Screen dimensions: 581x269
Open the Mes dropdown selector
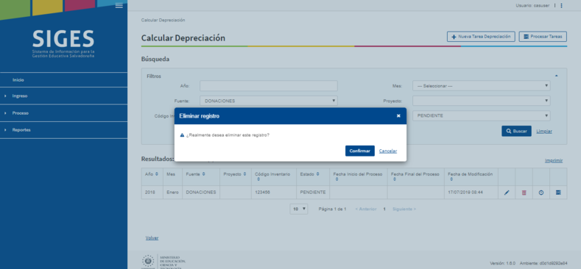482,86
